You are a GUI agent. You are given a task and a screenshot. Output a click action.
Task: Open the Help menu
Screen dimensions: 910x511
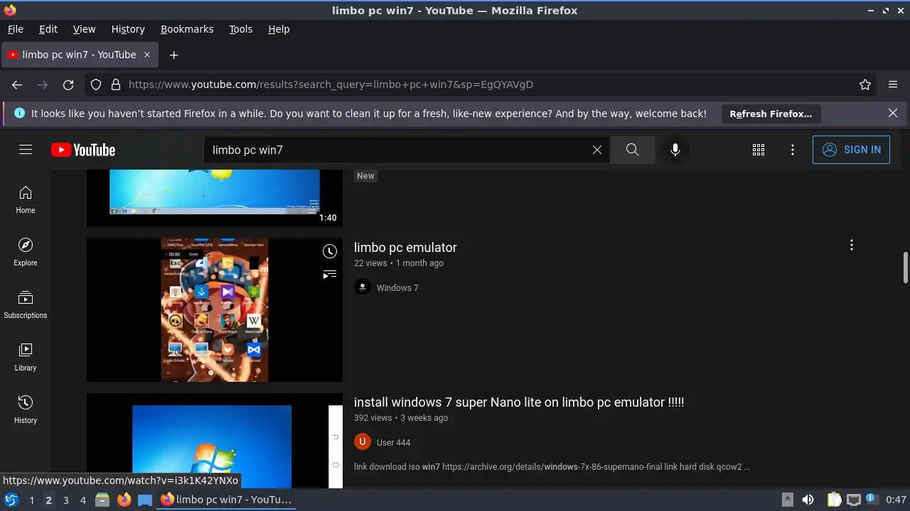point(279,29)
